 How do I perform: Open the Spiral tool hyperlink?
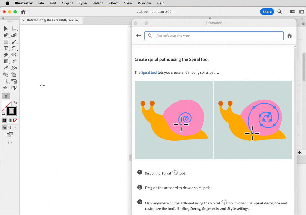[x=149, y=72]
